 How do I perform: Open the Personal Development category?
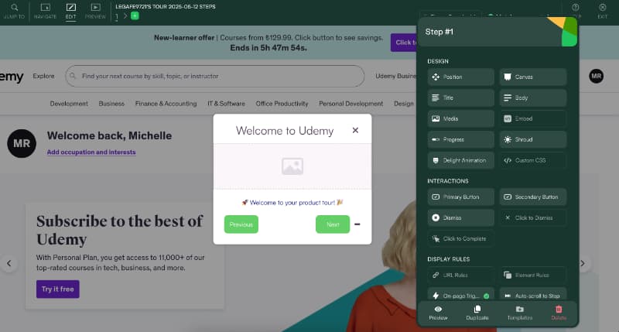(x=351, y=104)
